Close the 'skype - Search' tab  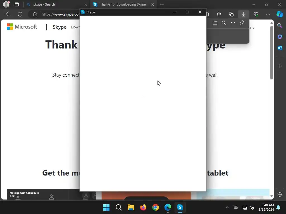click(86, 4)
